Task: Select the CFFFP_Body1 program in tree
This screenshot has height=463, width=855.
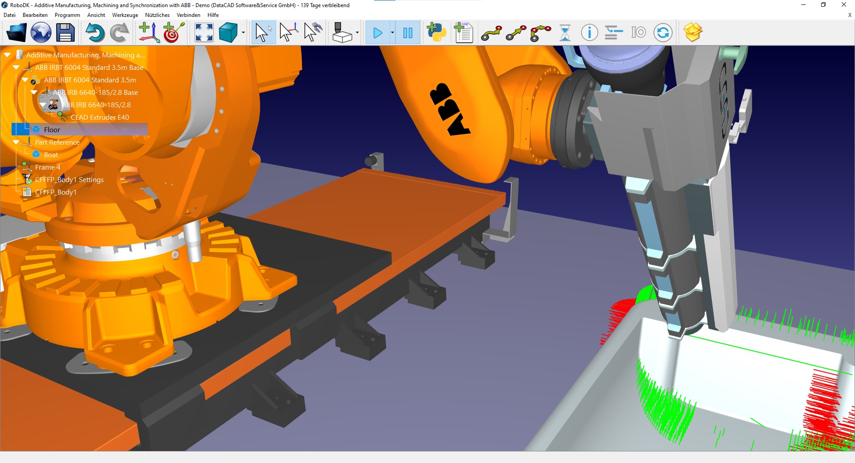Action: pos(56,192)
